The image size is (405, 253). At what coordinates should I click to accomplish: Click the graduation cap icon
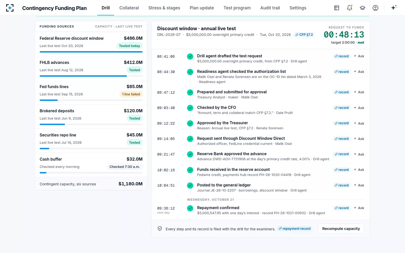(x=363, y=8)
